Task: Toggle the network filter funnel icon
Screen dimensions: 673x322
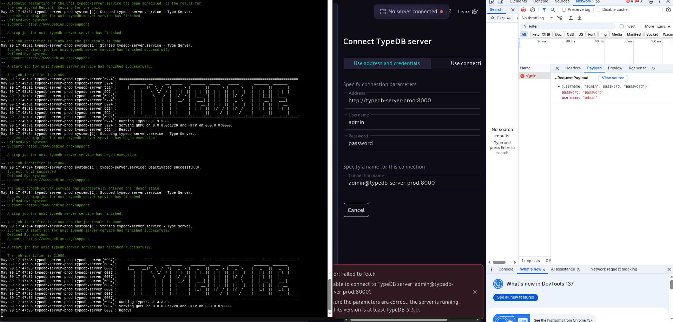Action: 544,10
